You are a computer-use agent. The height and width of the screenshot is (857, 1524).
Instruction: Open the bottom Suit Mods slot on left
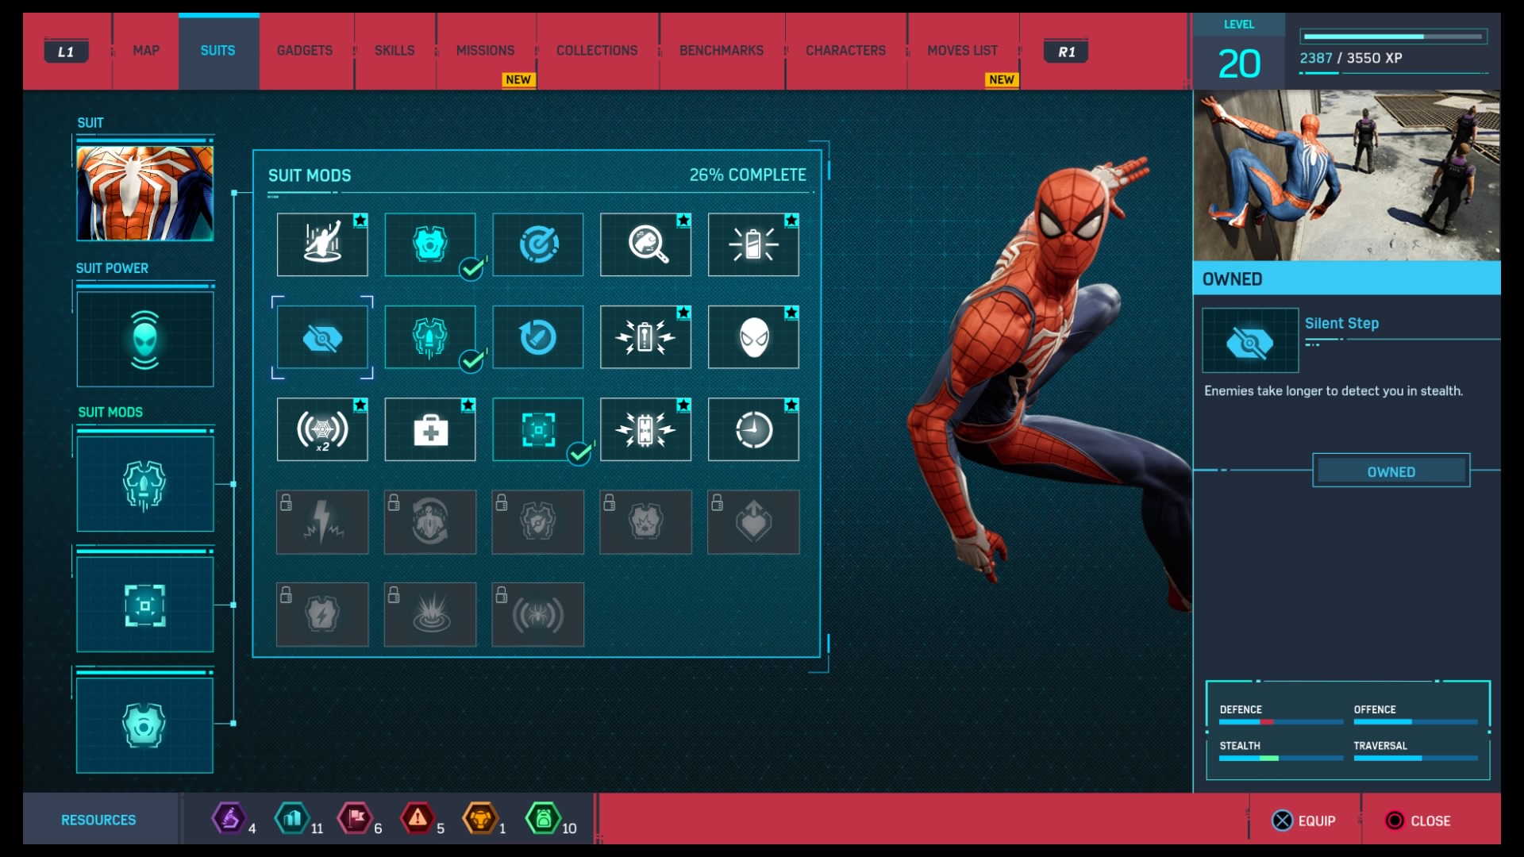145,725
